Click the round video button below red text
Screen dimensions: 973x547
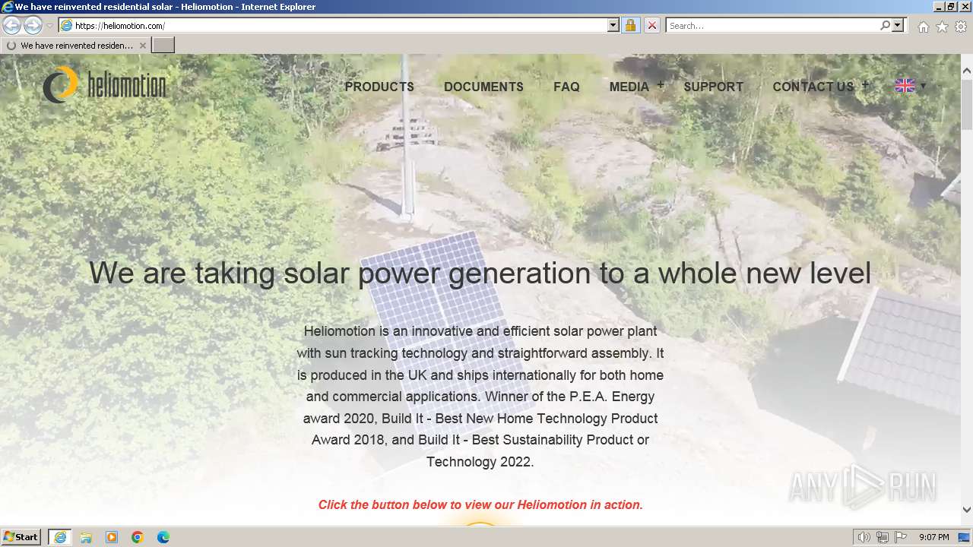coord(480,524)
